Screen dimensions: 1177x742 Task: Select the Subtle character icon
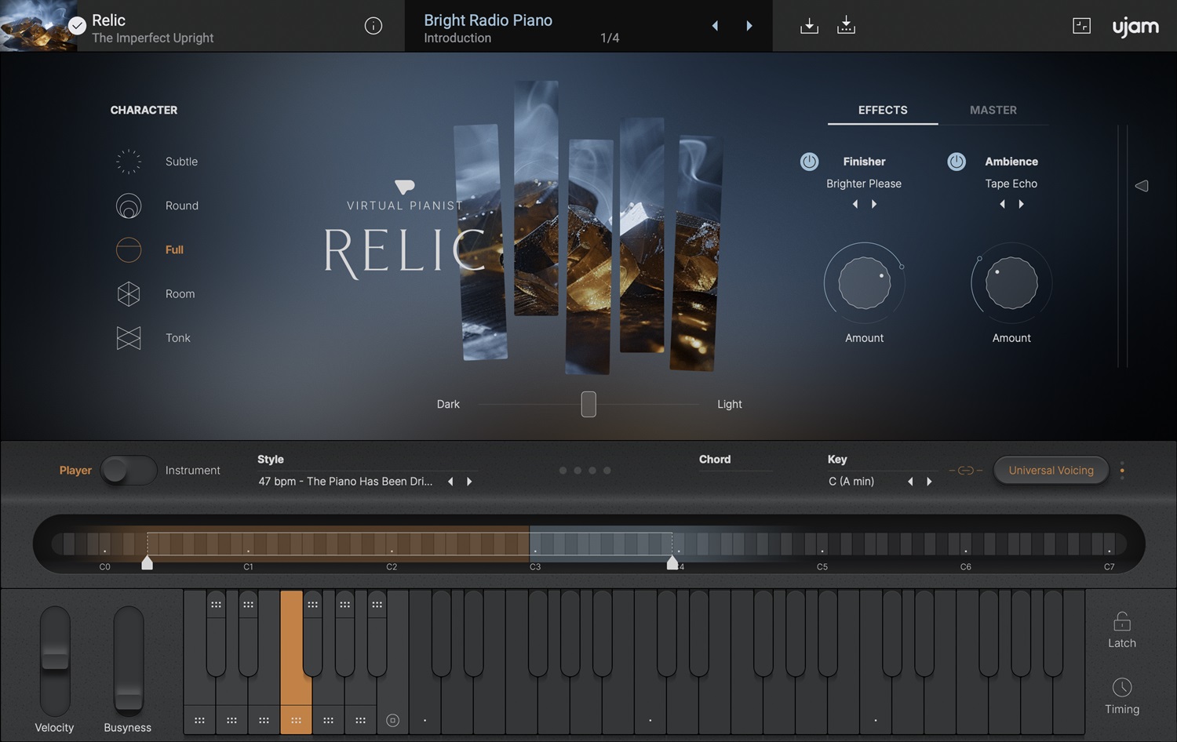[x=129, y=162]
